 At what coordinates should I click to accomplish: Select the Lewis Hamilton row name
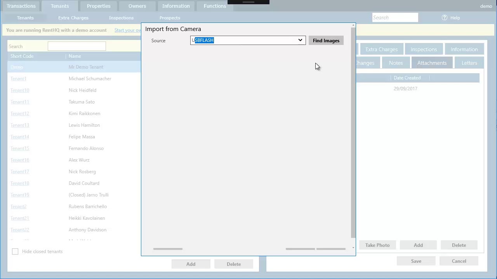(x=84, y=125)
